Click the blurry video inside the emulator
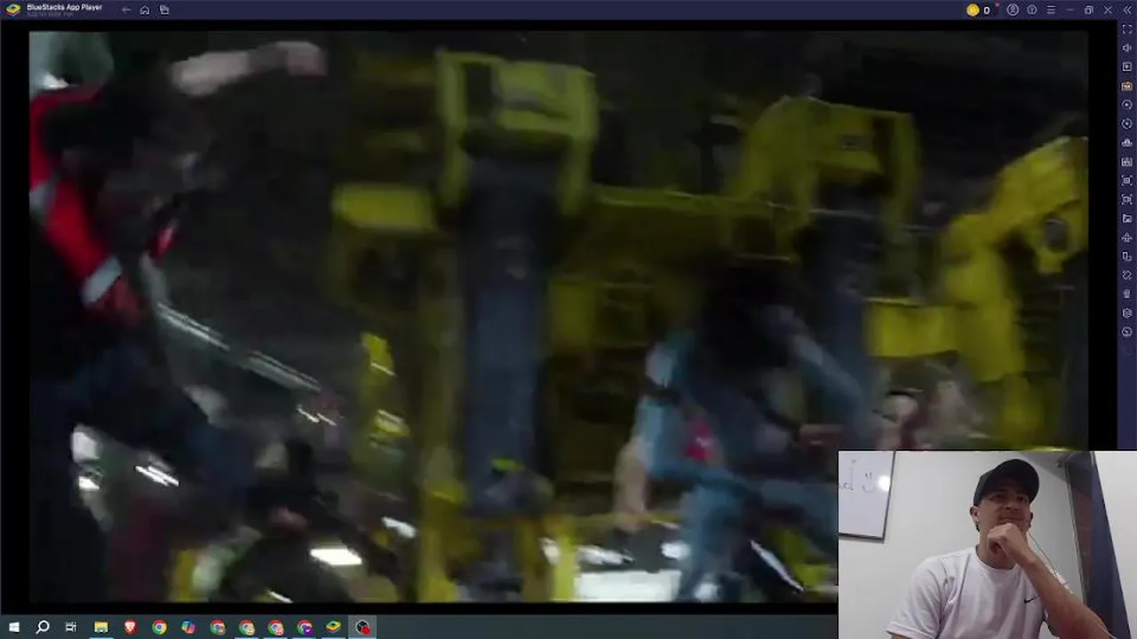The width and height of the screenshot is (1137, 639). click(x=558, y=316)
